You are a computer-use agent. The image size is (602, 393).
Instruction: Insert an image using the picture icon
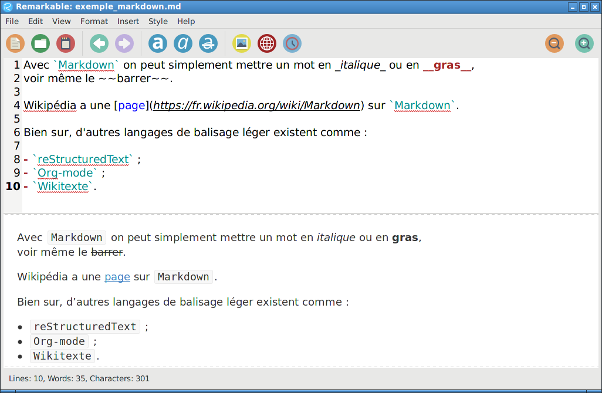click(x=242, y=43)
